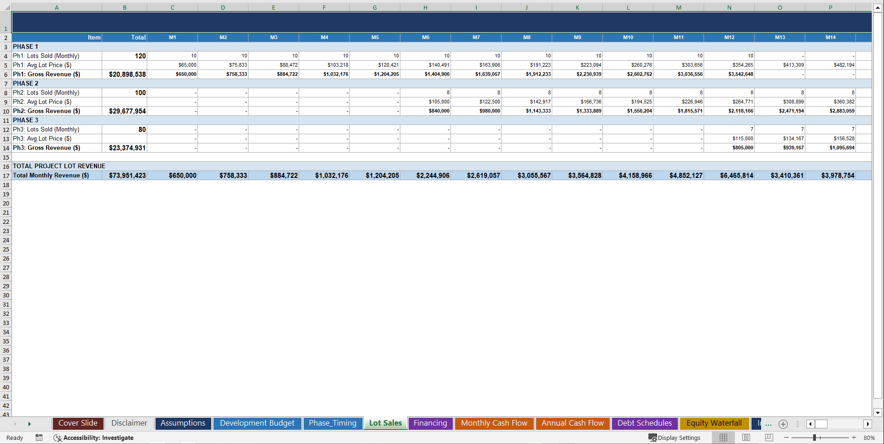
Task: Select column N header
Action: click(729, 7)
